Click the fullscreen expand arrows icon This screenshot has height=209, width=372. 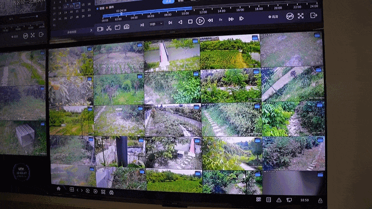301,16
